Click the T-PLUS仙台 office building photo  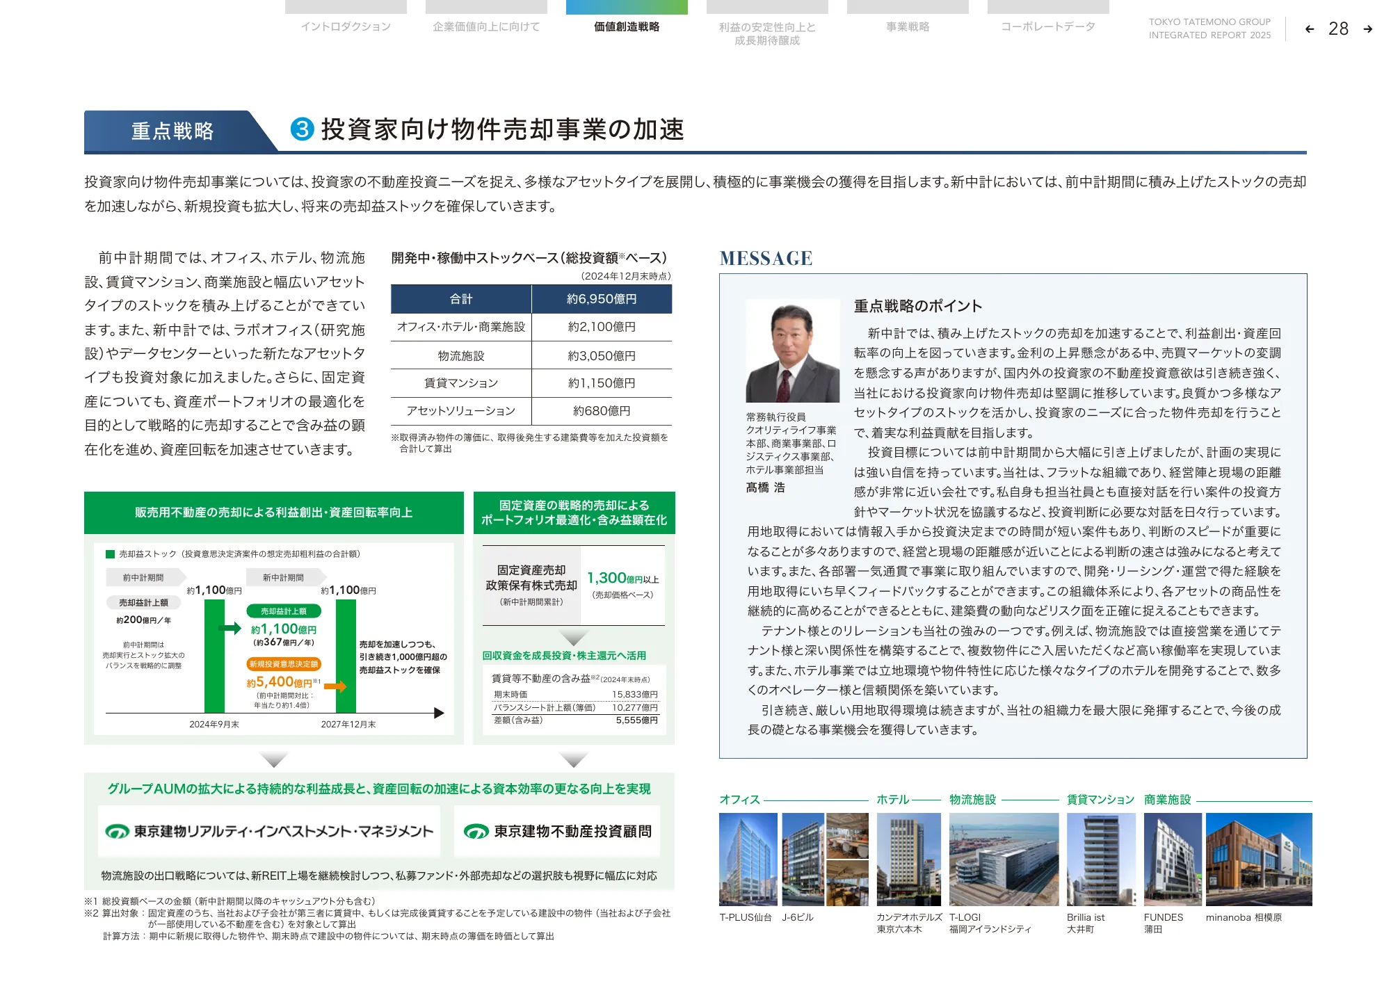(x=748, y=859)
